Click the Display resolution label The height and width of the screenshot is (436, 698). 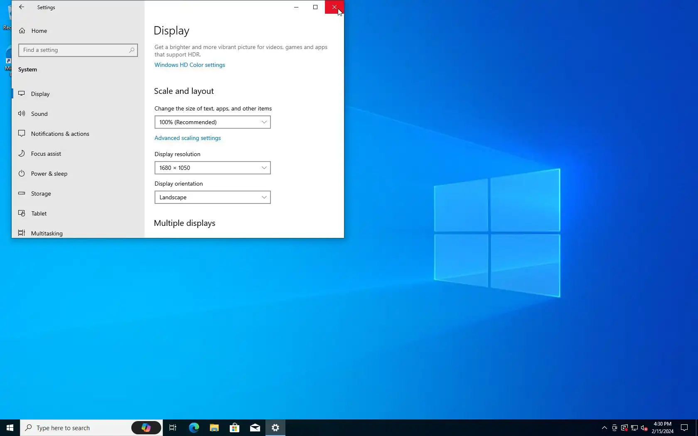(177, 154)
